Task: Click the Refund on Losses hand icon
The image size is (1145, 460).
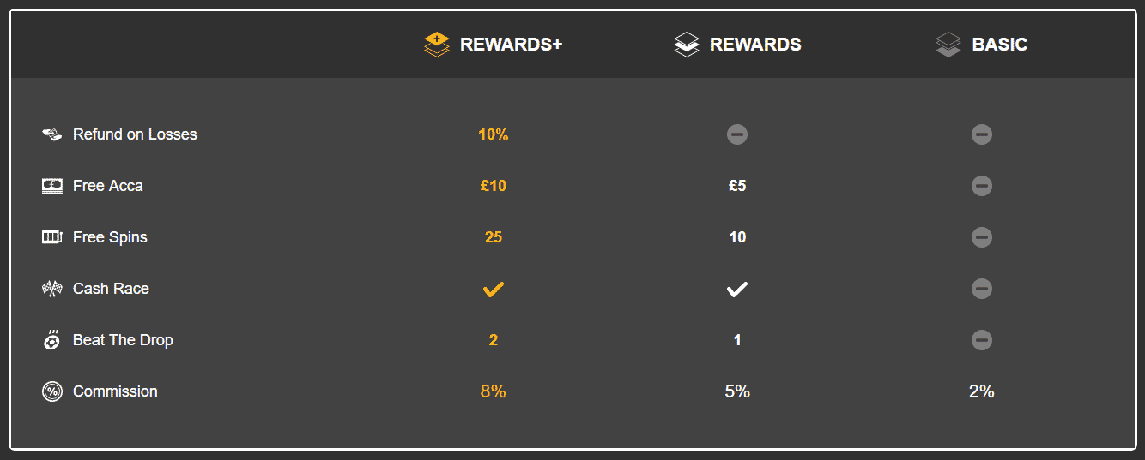Action: coord(52,134)
